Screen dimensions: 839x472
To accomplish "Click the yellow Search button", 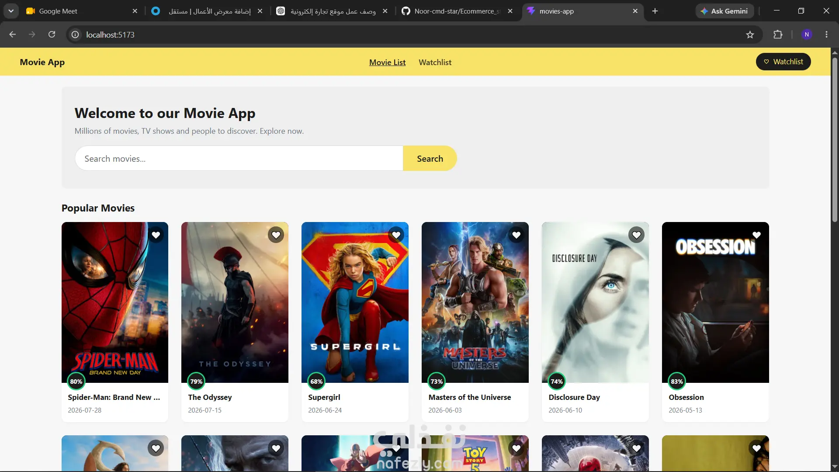I will (x=430, y=159).
